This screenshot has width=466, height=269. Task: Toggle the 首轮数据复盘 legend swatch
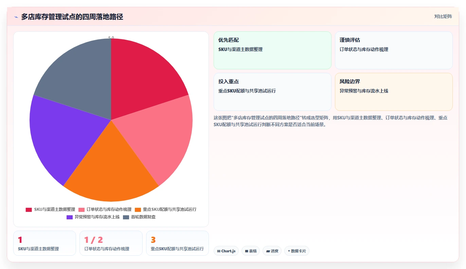pos(126,217)
